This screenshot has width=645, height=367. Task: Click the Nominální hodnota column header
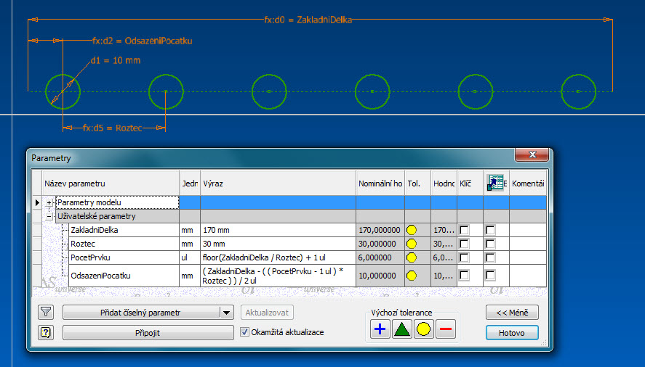[380, 183]
